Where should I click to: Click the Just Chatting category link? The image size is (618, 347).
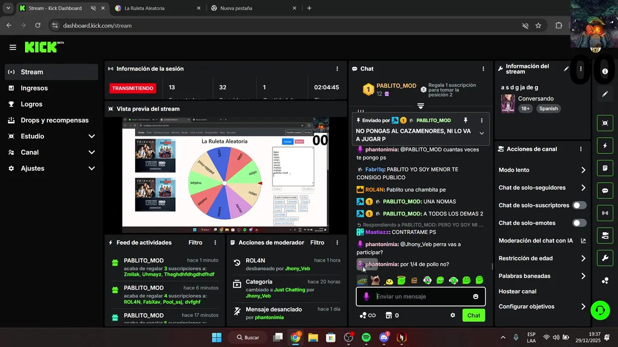[290, 290]
